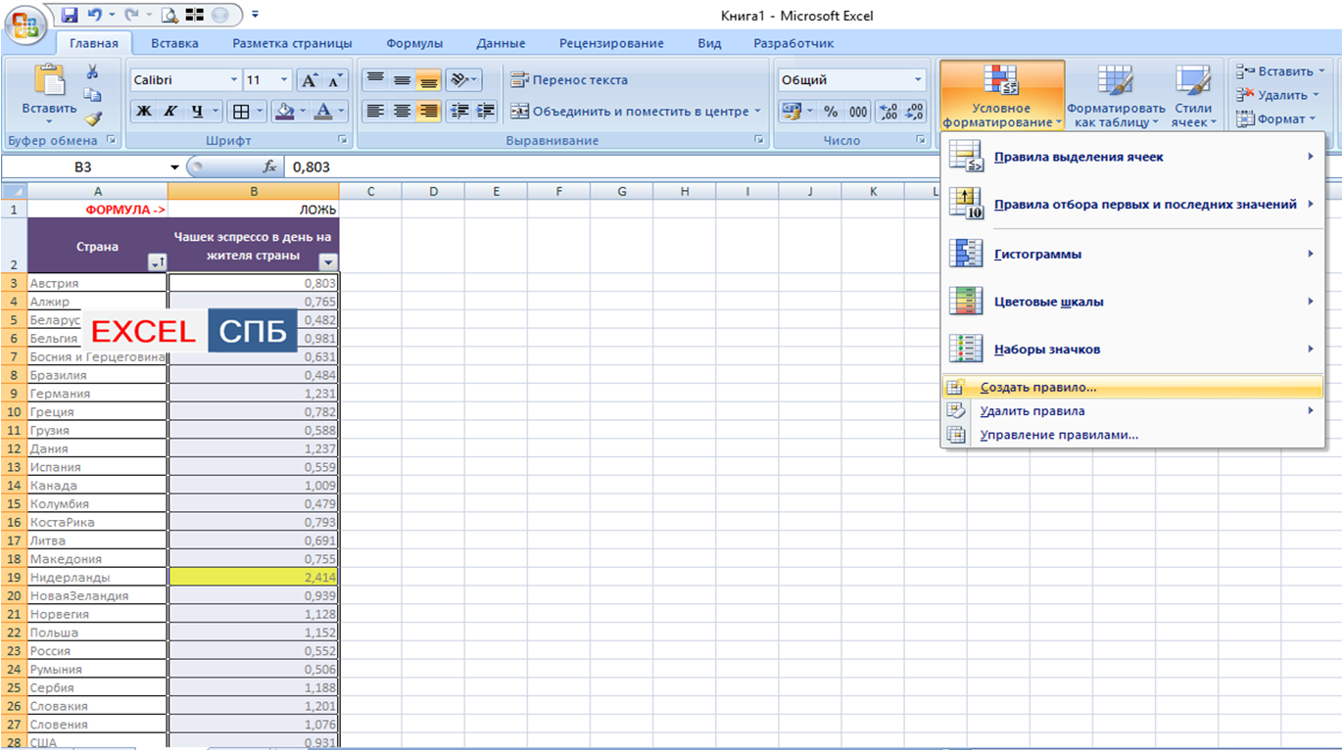The image size is (1343, 751).
Task: Click the Borders icon in the Font group
Action: tap(241, 112)
